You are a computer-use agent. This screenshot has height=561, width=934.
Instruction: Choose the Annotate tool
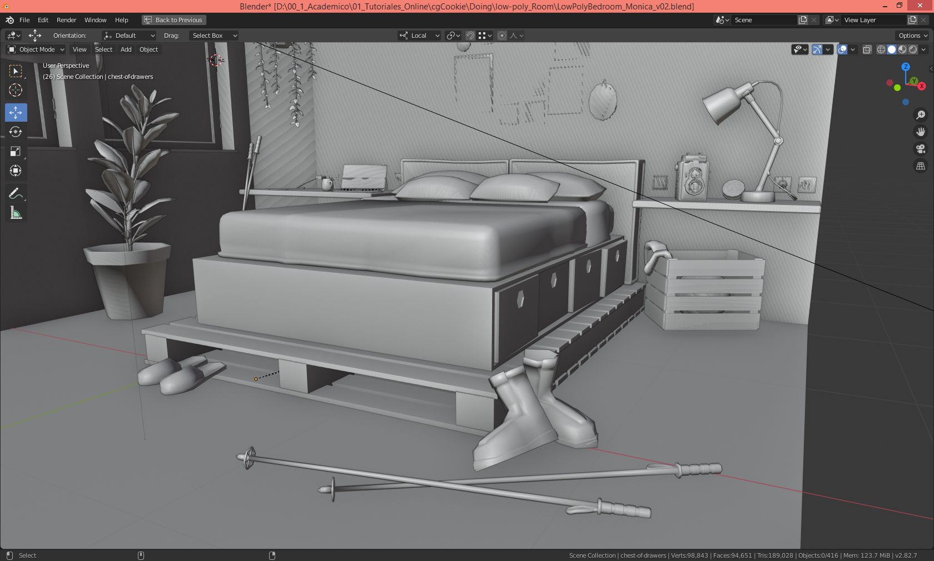pos(16,193)
